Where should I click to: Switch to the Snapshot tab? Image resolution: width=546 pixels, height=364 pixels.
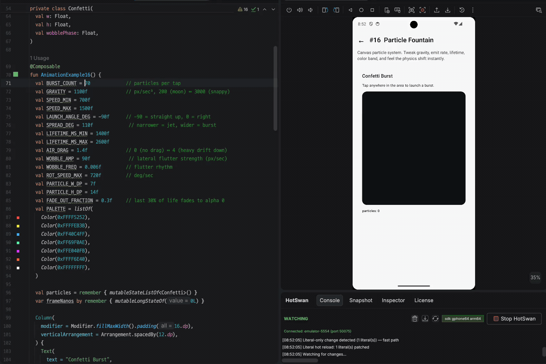tap(361, 300)
